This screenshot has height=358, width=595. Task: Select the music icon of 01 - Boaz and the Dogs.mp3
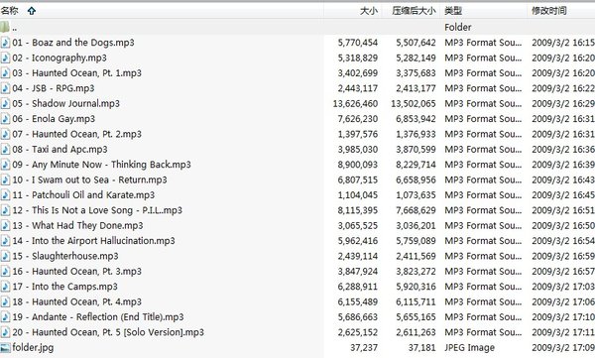[5, 43]
